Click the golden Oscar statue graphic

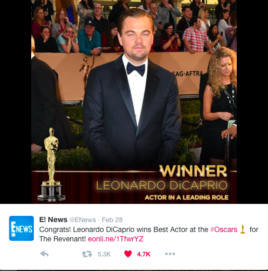point(51,165)
